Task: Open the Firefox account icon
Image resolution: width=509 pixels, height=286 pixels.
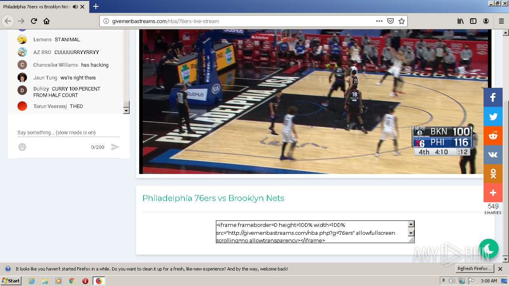Action: coord(486,21)
